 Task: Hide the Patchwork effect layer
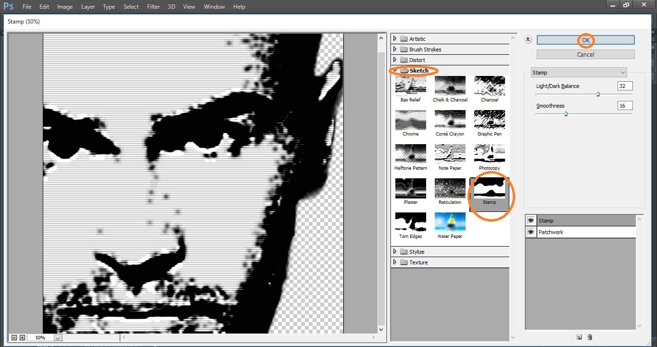coord(531,232)
